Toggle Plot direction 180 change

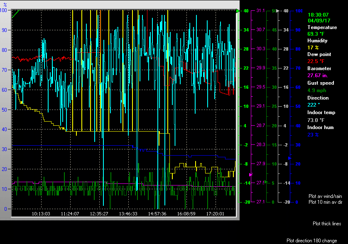click(x=311, y=241)
